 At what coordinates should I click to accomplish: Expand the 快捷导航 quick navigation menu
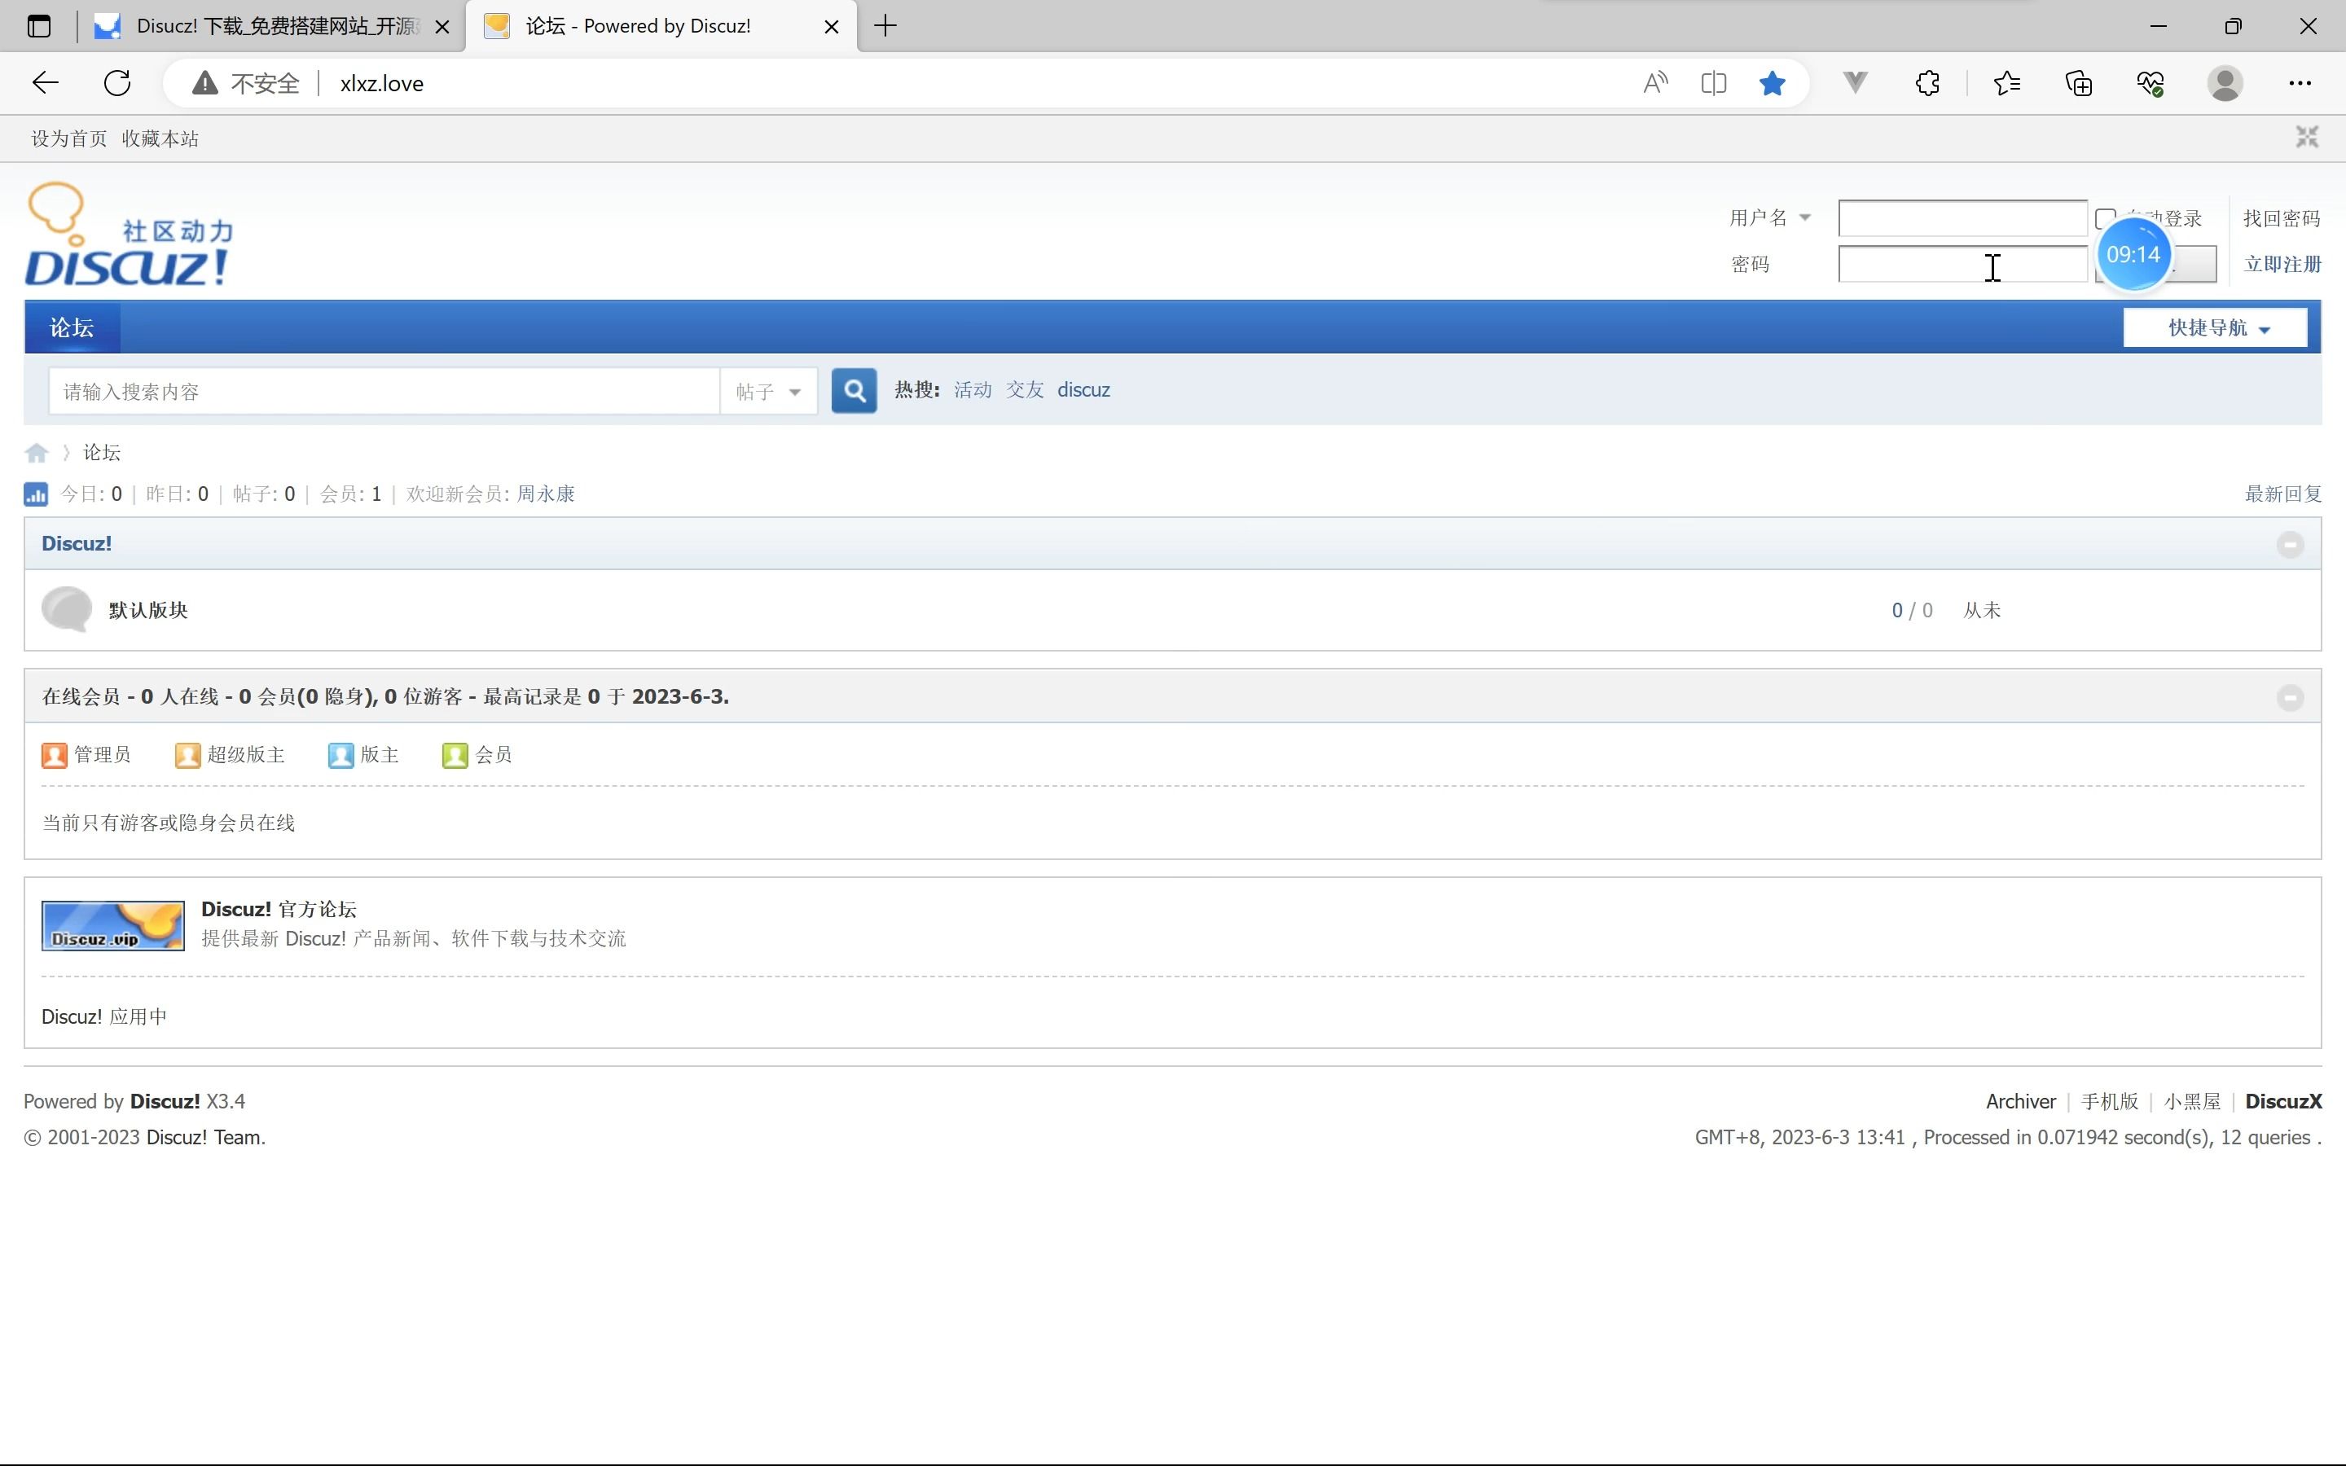[x=2215, y=329]
